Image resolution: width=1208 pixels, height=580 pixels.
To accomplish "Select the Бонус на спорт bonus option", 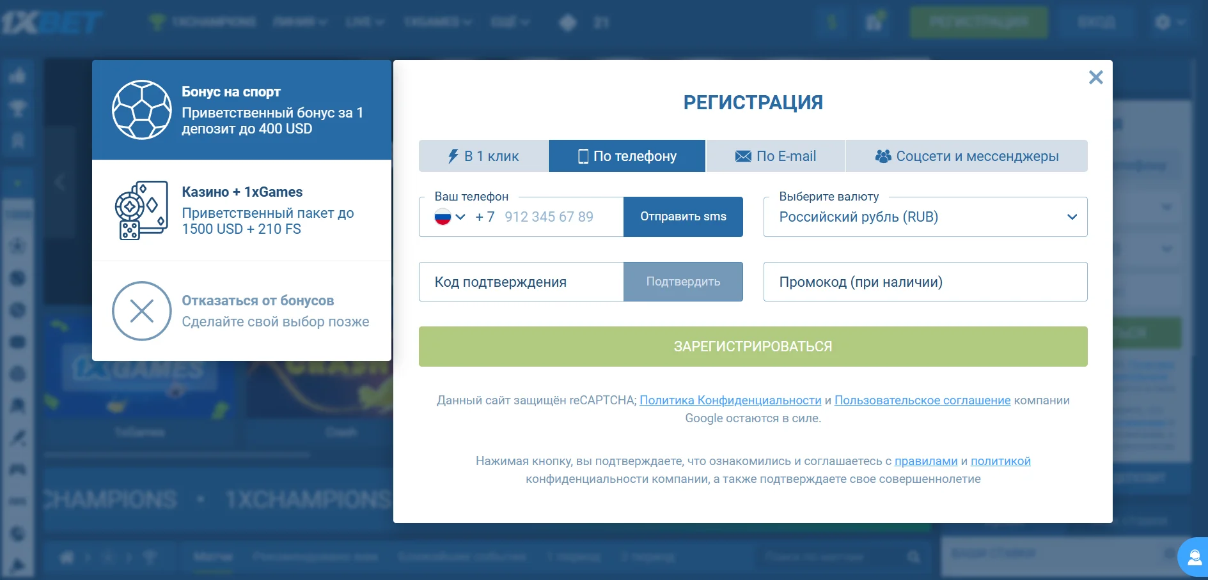I will (x=242, y=109).
